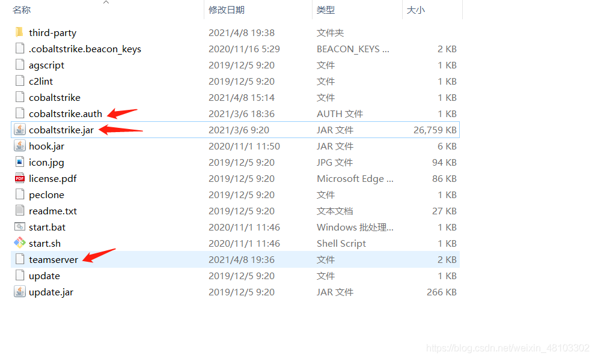595x359 pixels.
Task: Select the peclone file name
Action: point(47,195)
